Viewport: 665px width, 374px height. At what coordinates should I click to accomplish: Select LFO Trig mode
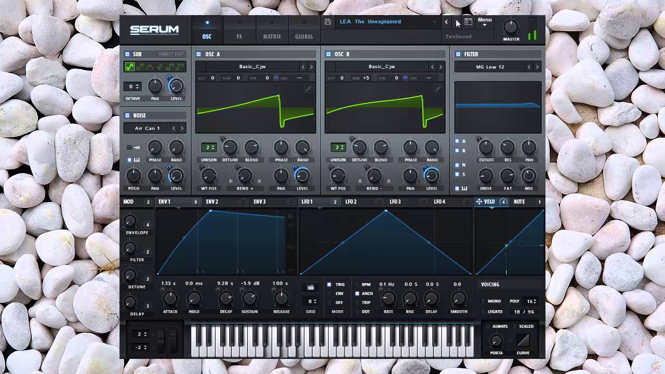click(329, 285)
